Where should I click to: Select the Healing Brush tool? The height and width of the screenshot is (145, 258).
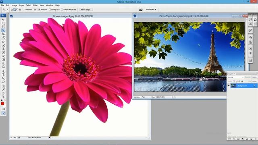click(3, 42)
